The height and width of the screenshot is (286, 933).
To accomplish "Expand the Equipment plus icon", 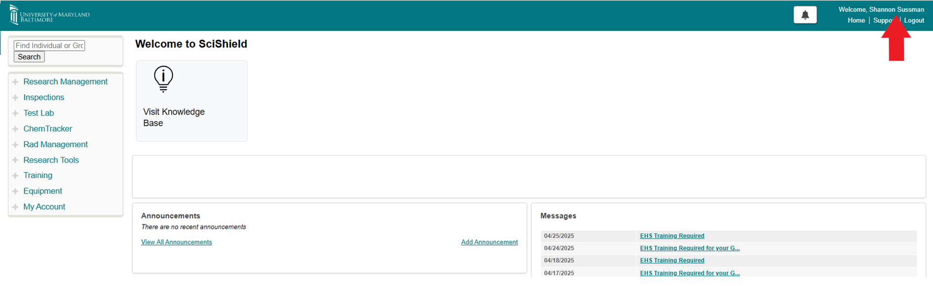I will 15,191.
